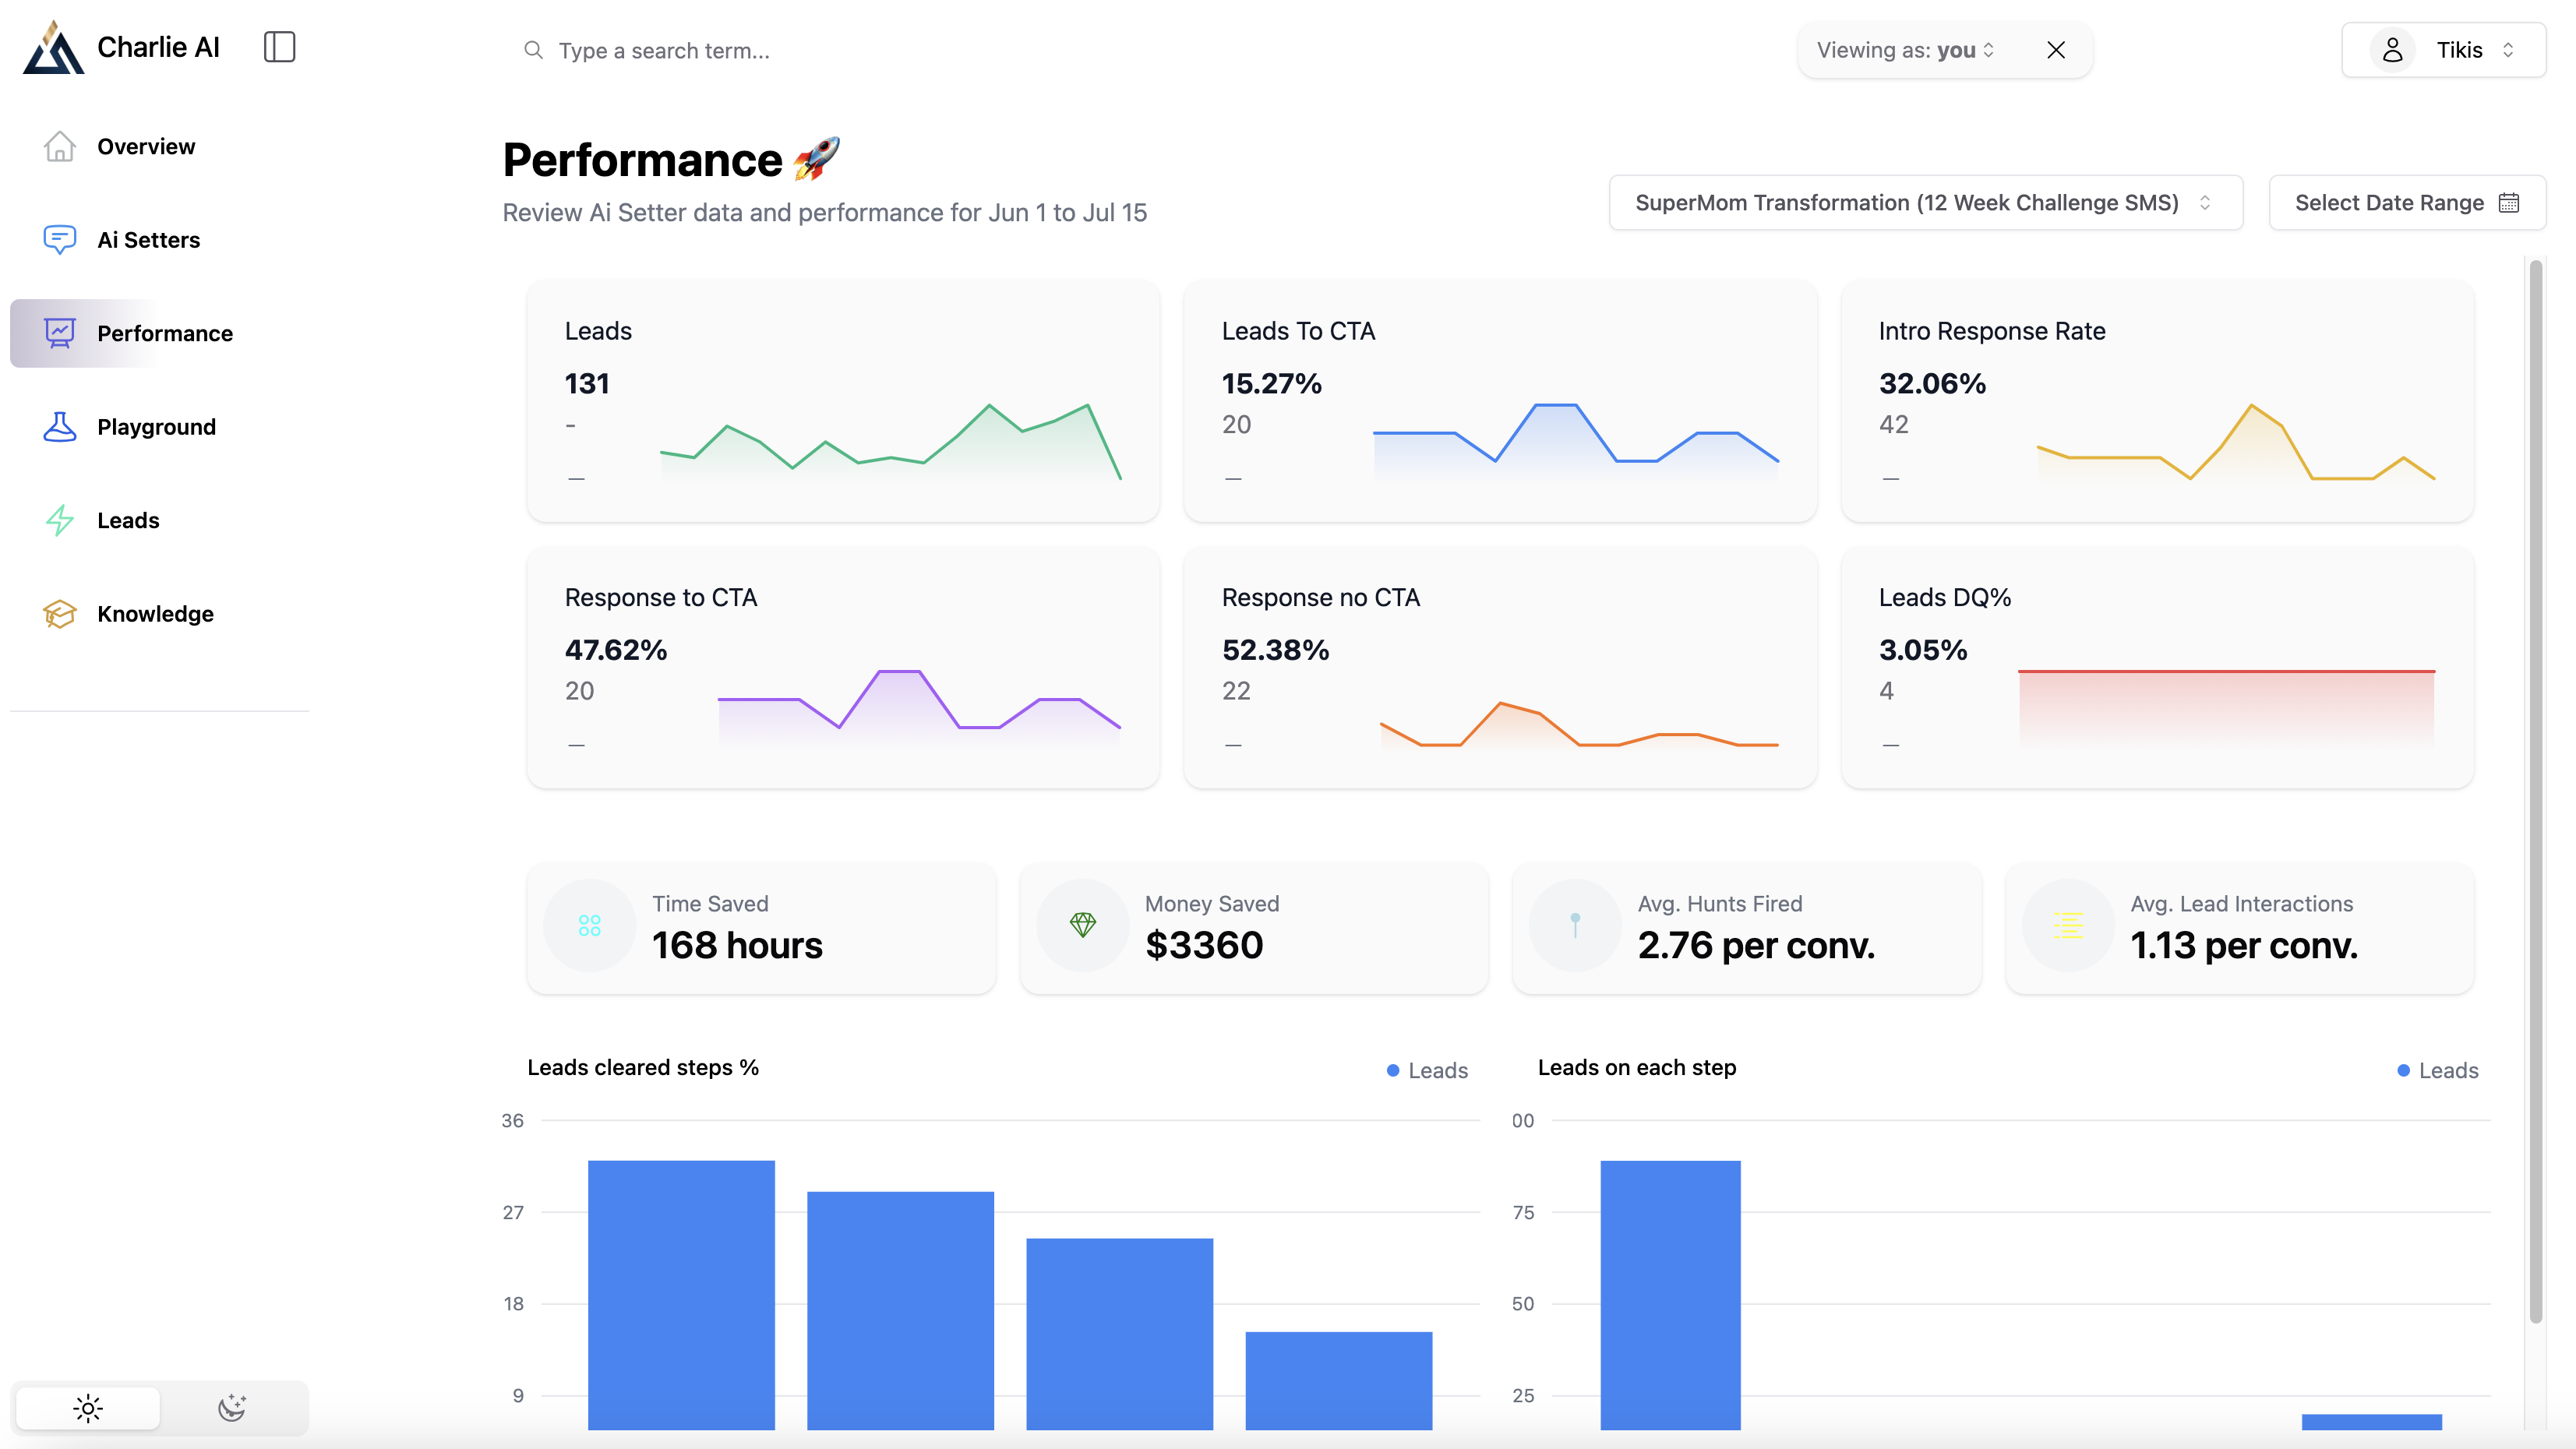The width and height of the screenshot is (2576, 1449).
Task: Click the calendar icon in date range
Action: click(2509, 203)
